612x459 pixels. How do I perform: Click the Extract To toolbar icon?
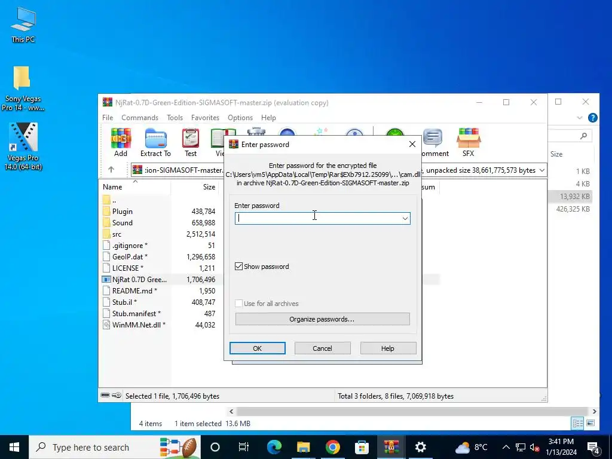155,142
